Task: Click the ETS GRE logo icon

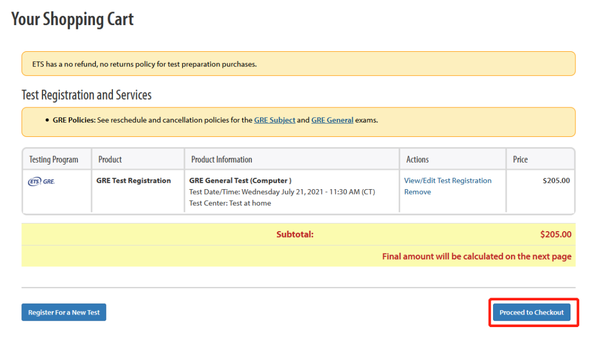Action: click(41, 181)
